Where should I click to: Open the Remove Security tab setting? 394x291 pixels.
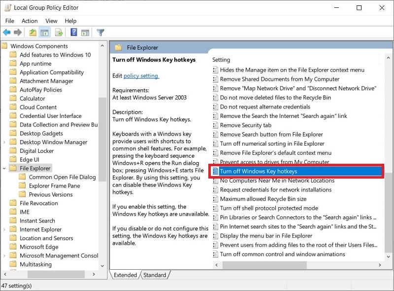click(x=245, y=125)
